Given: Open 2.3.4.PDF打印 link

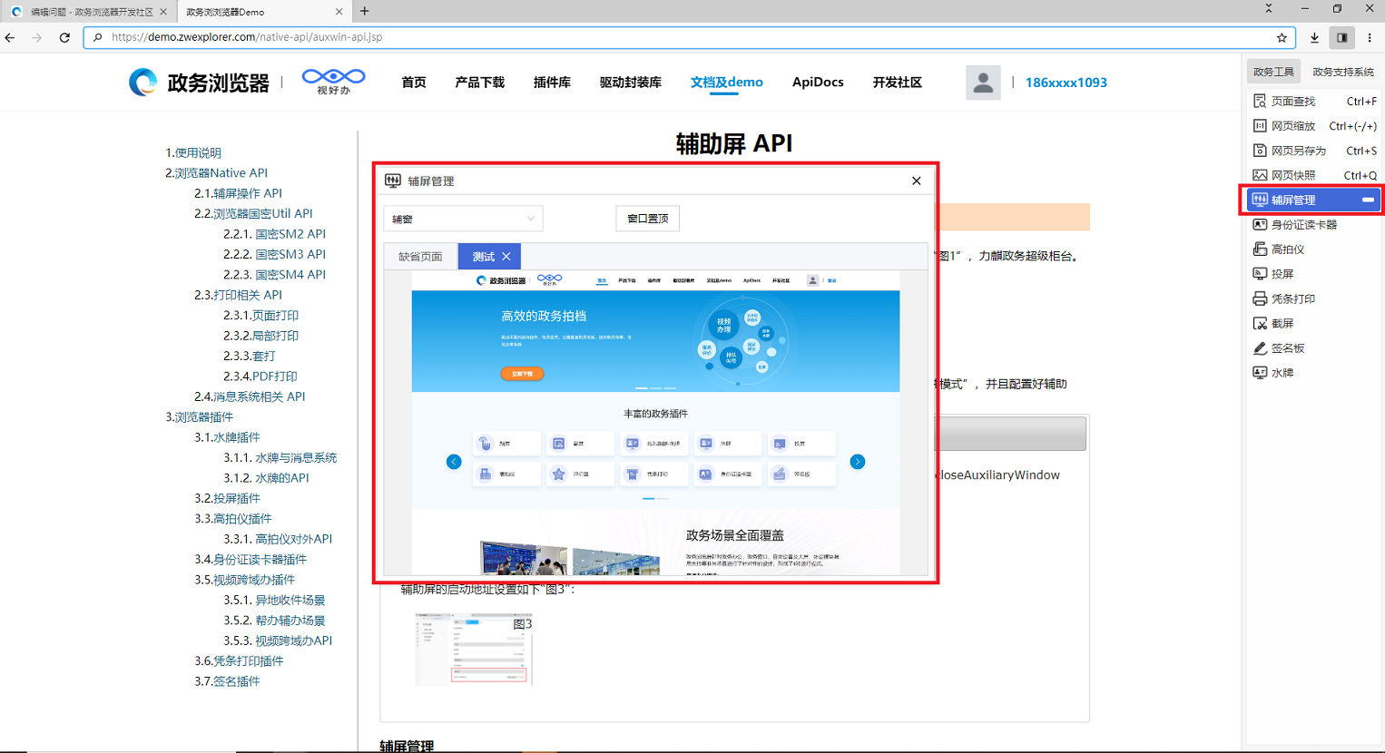Looking at the screenshot, I should 260,376.
